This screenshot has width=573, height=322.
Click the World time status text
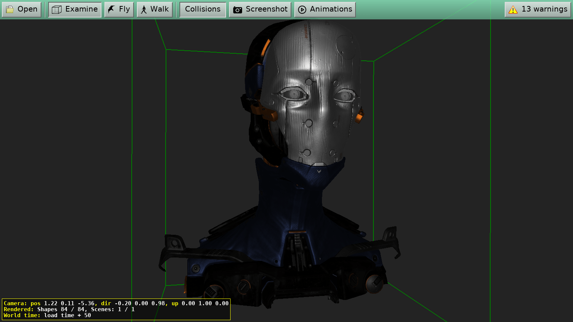click(48, 315)
